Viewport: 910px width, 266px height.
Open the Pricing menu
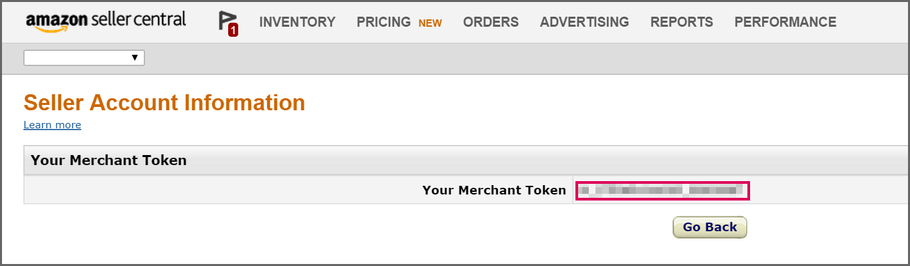coord(383,22)
